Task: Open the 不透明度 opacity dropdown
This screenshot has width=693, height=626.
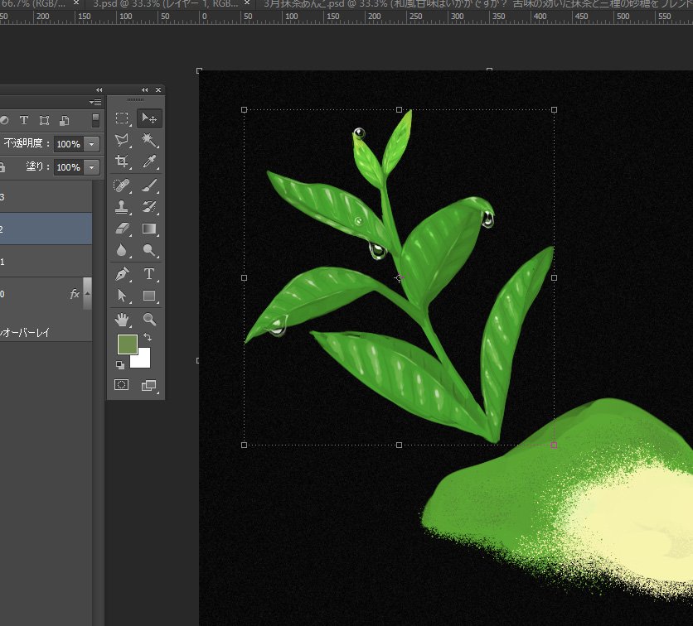Action: point(91,144)
